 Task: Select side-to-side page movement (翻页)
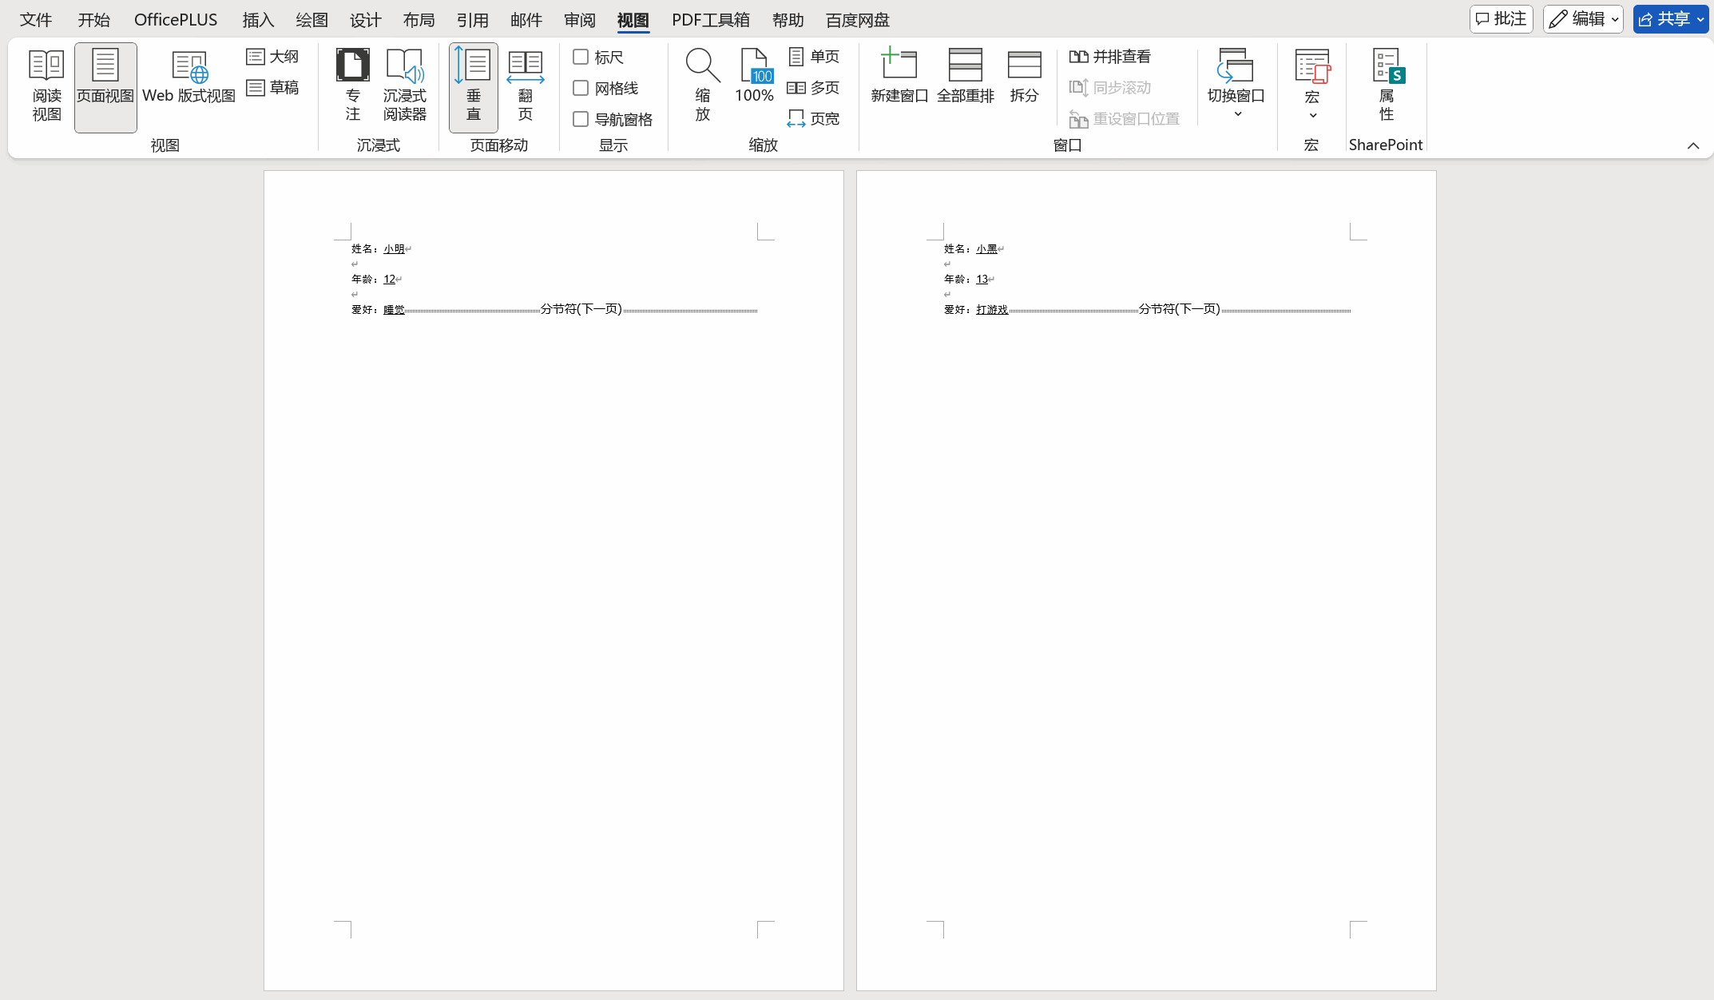pos(525,85)
